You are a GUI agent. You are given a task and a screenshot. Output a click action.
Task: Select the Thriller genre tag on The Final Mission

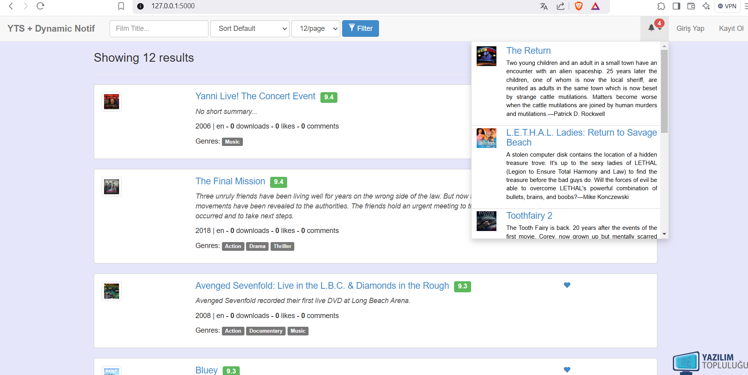click(282, 246)
